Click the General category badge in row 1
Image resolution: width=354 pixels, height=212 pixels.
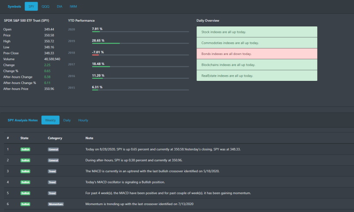pos(53,149)
